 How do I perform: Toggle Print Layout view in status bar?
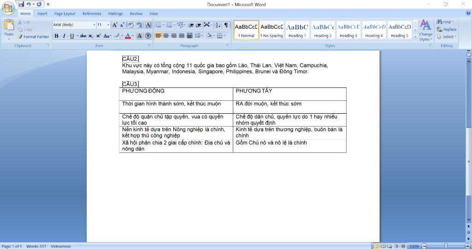tap(376, 246)
